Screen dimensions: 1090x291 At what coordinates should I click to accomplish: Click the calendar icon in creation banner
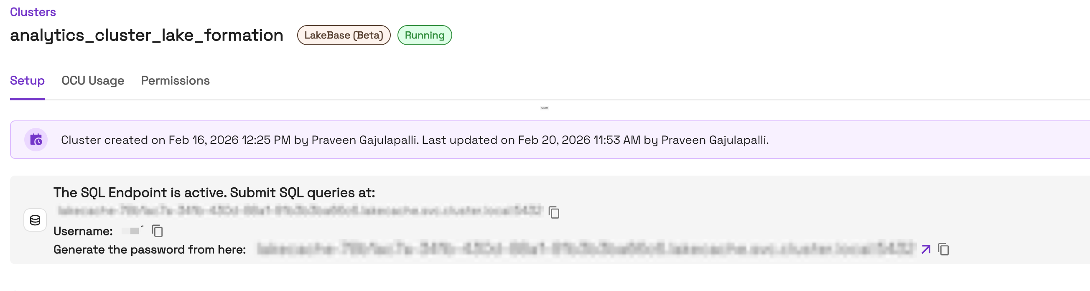(x=36, y=140)
